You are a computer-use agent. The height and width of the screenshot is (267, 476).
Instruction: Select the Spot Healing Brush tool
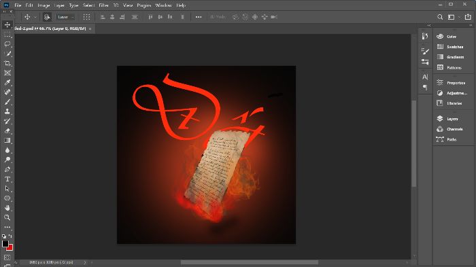point(7,92)
